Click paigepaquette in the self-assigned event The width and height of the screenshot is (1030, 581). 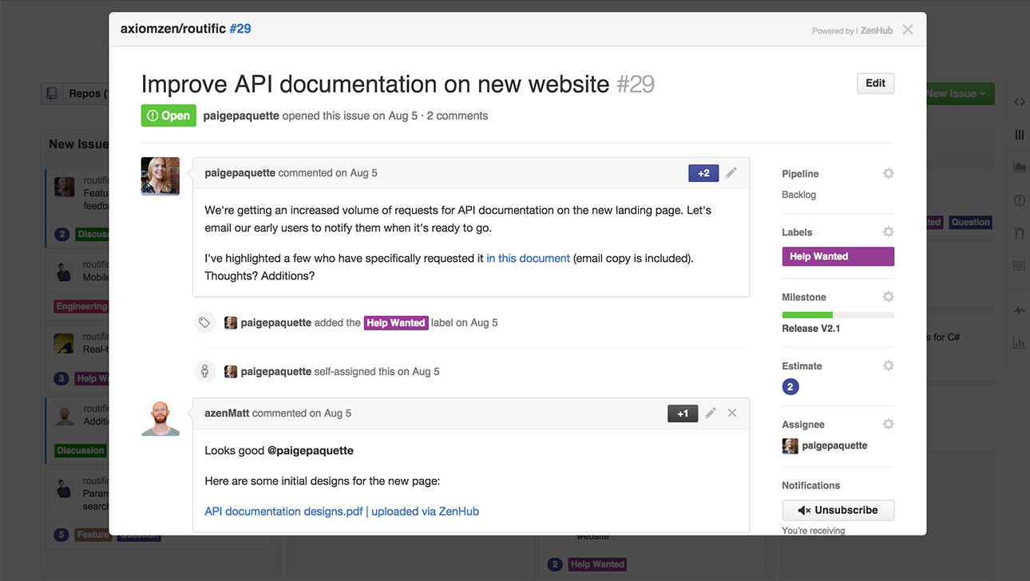click(276, 372)
